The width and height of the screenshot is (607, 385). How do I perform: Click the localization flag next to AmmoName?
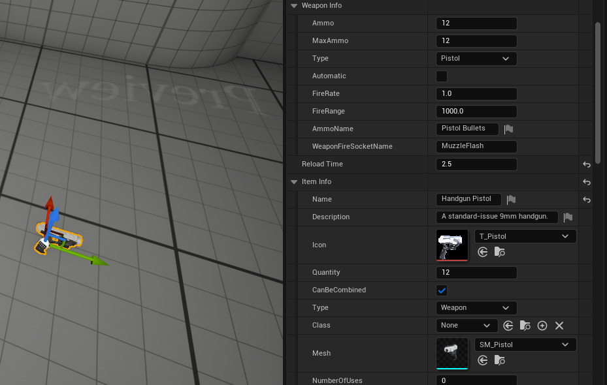[x=508, y=129]
